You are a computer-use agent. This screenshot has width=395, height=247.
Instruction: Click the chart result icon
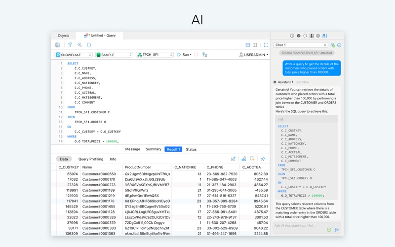[x=243, y=159]
